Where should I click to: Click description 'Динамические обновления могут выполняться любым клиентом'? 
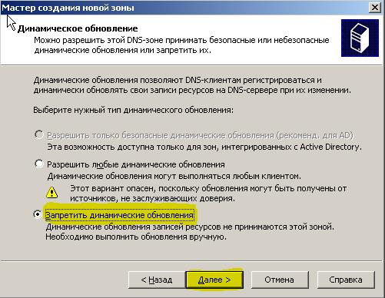click(x=174, y=176)
